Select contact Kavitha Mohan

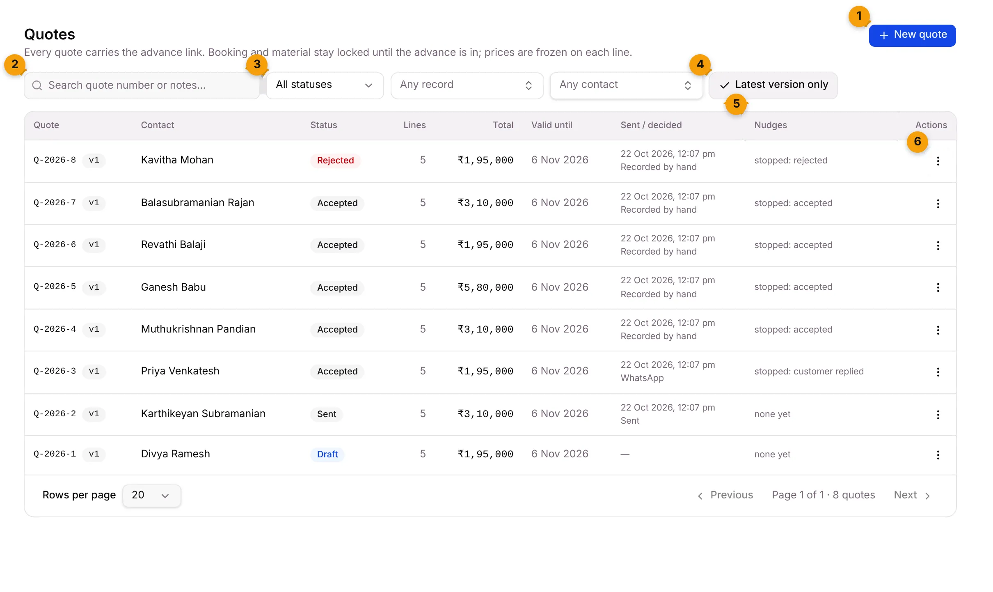click(x=177, y=160)
